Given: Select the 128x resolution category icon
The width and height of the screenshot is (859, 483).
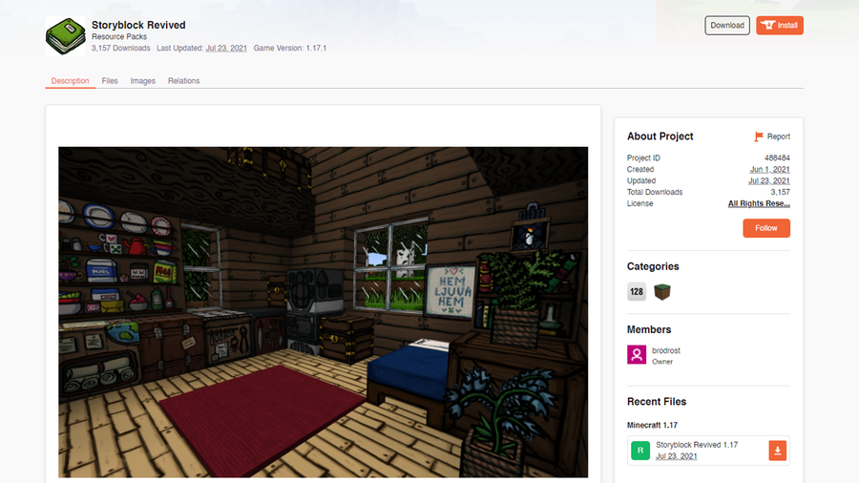Looking at the screenshot, I should tap(637, 292).
